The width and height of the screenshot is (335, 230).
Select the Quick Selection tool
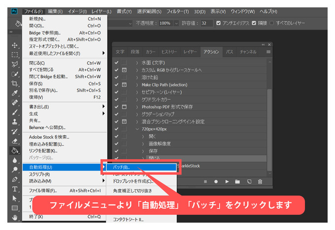(x=14, y=74)
